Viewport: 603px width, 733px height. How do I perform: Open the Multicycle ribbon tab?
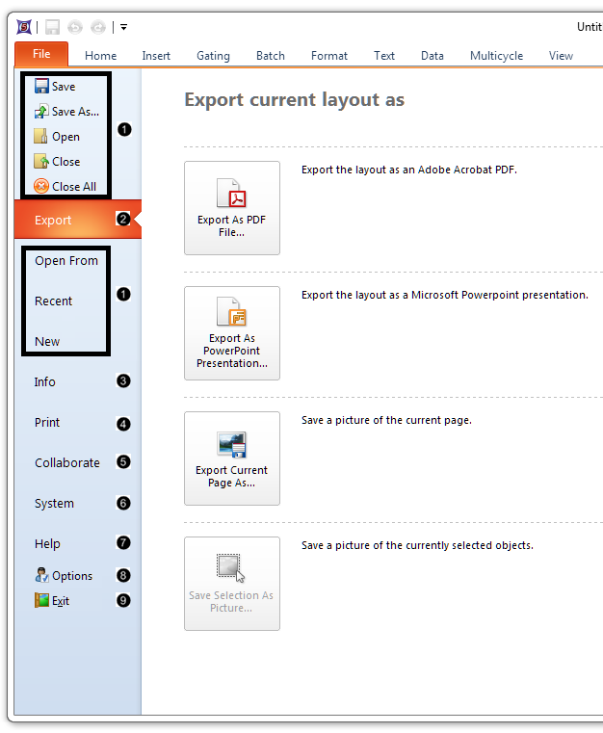pos(496,56)
